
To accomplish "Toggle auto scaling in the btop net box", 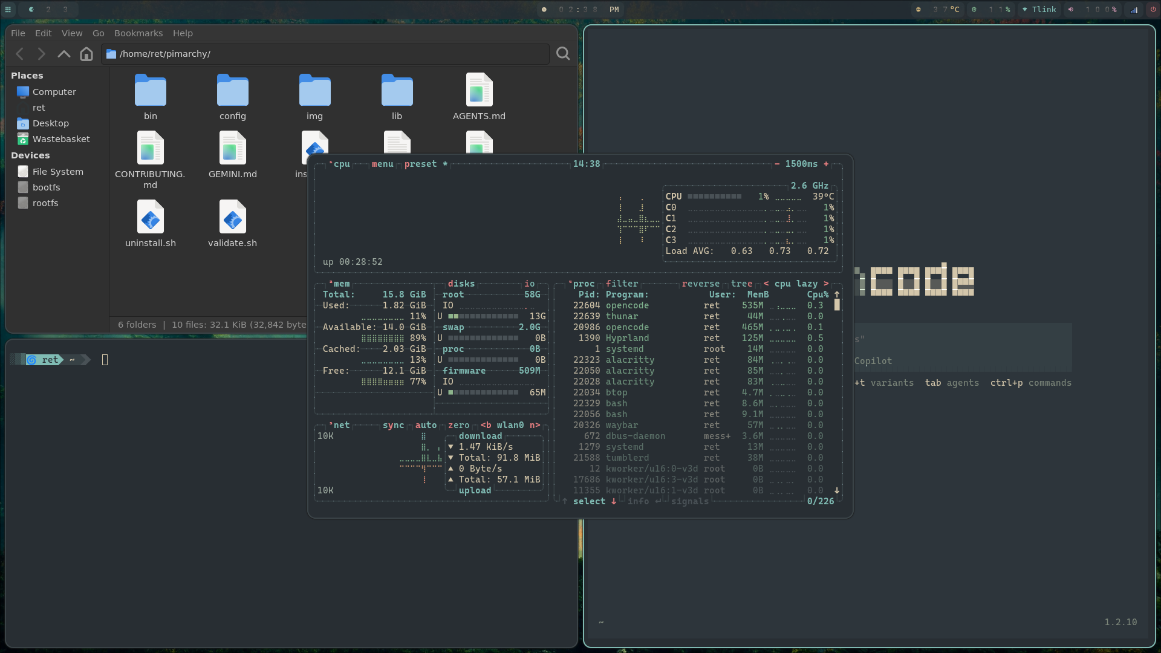I will (x=427, y=425).
